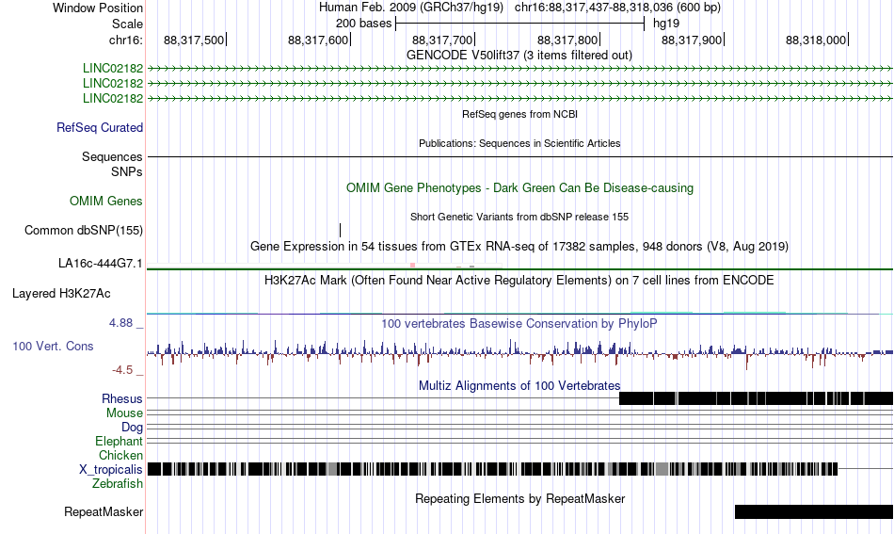Open Publications: Sequences in Scientific Articles title
894x534 pixels.
coord(519,143)
